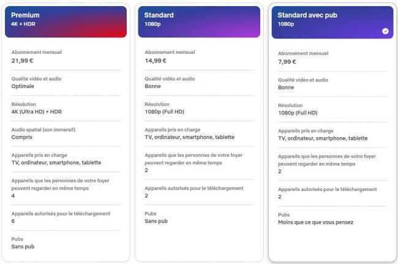Click Premium plan's Sans pub text
Image resolution: width=398 pixels, height=264 pixels.
23,246
